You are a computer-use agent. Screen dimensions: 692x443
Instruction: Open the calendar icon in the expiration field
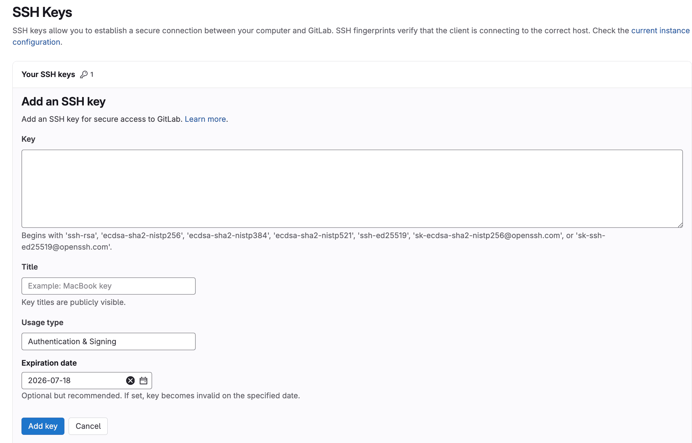143,380
